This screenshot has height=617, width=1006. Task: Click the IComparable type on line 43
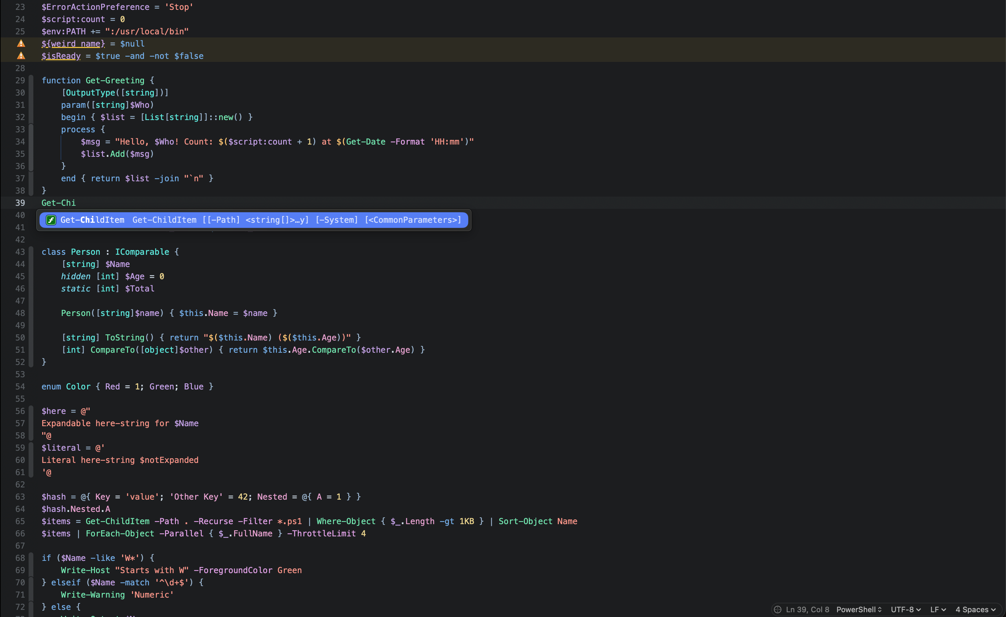142,252
